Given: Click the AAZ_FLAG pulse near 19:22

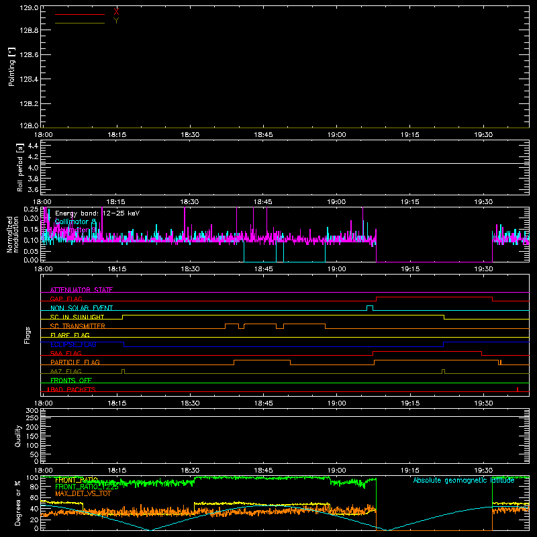Looking at the screenshot, I should [444, 372].
